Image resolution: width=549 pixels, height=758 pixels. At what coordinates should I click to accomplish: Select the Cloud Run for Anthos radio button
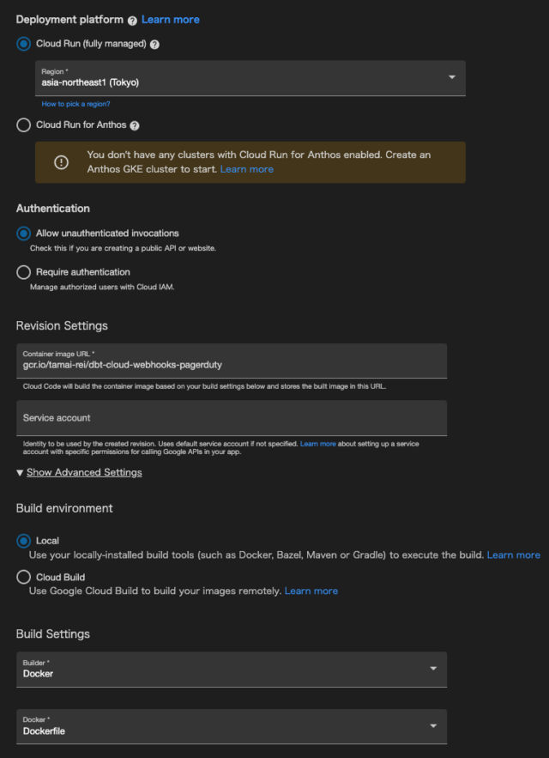(23, 124)
